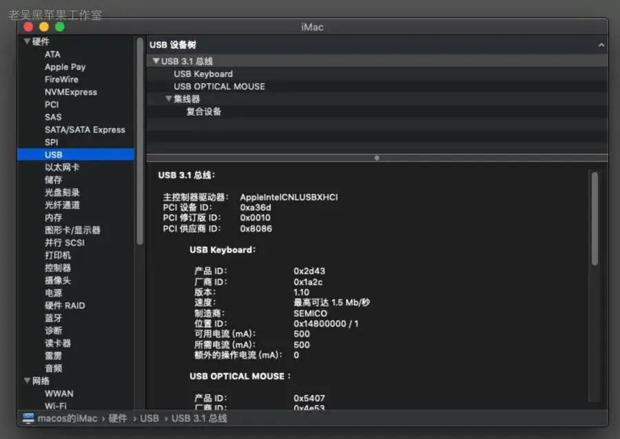Open NVMExpress sidebar entry
Image resolution: width=620 pixels, height=439 pixels.
click(x=71, y=92)
